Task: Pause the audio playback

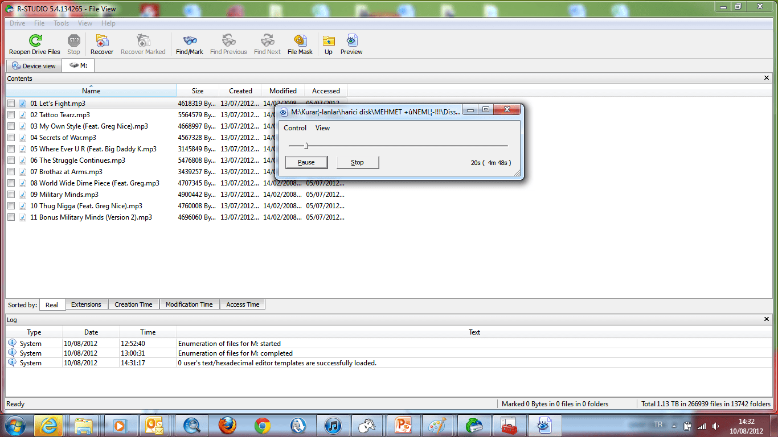Action: coord(306,162)
